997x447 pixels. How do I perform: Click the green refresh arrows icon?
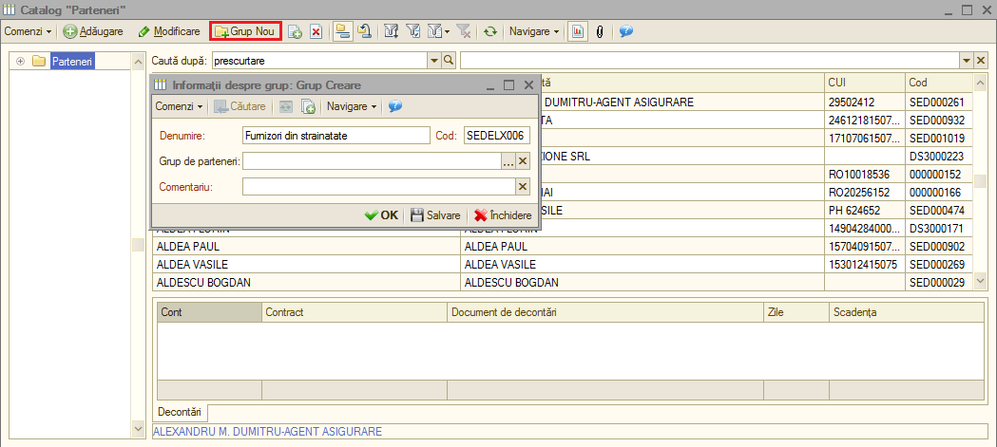click(x=489, y=31)
